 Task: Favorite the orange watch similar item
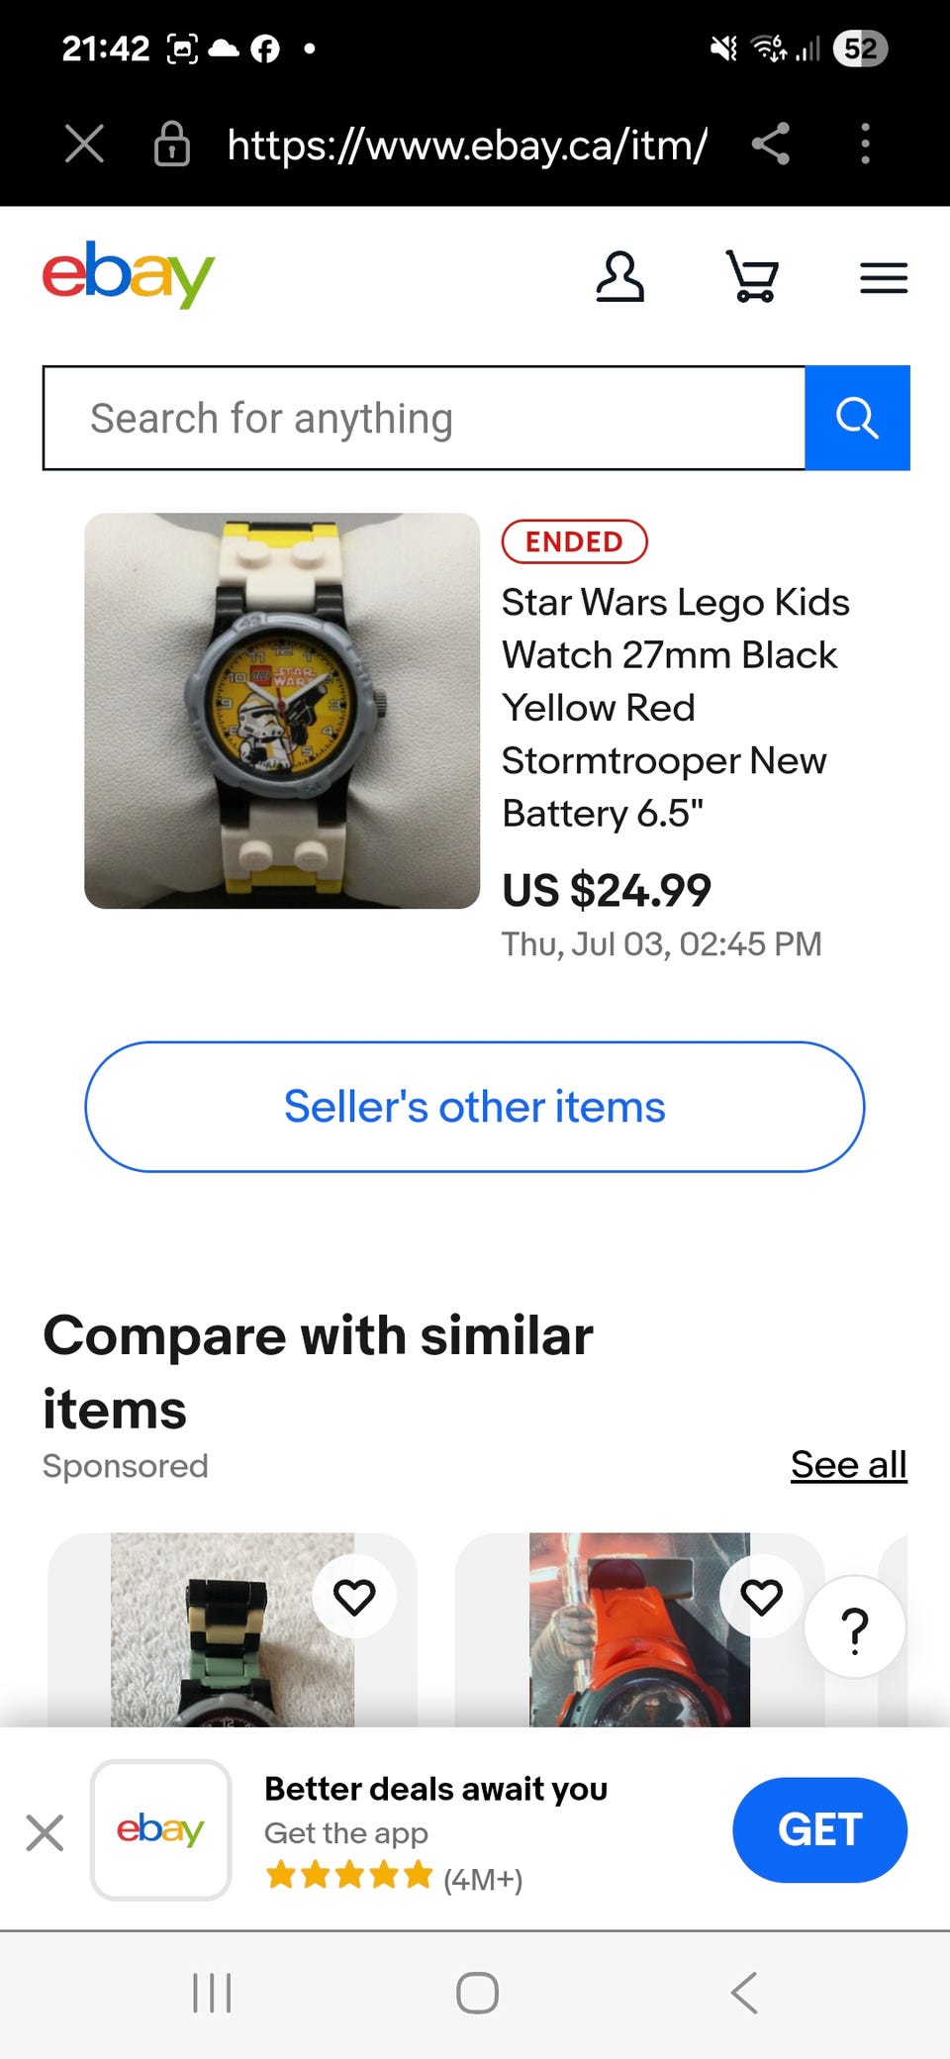tap(761, 1596)
